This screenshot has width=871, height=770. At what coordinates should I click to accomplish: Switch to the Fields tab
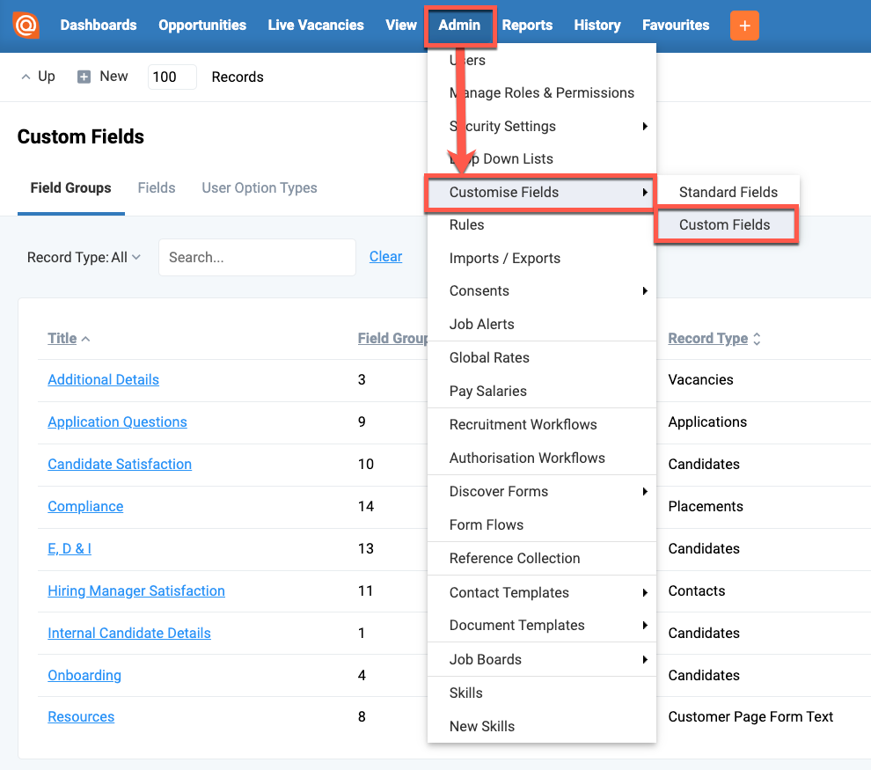[157, 187]
